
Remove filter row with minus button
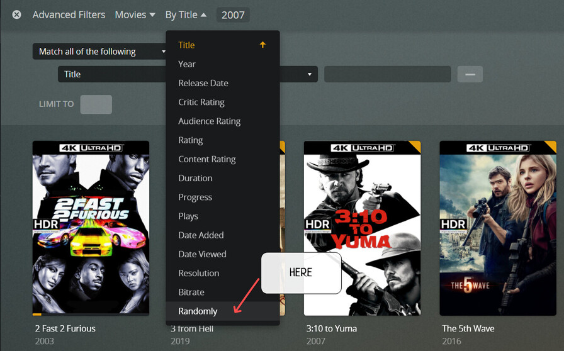[470, 74]
